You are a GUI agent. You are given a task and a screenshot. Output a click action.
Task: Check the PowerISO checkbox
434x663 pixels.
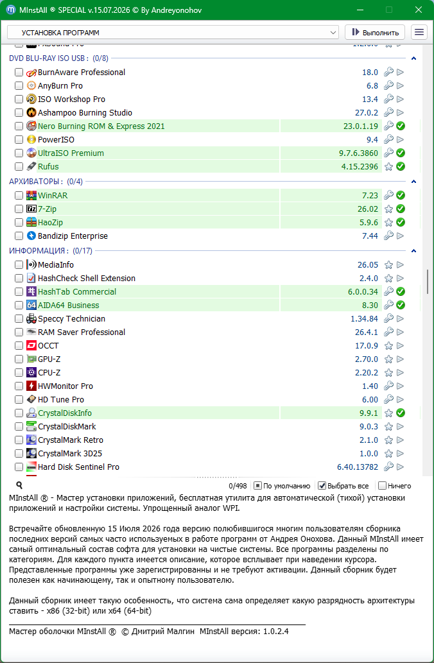[x=19, y=139]
